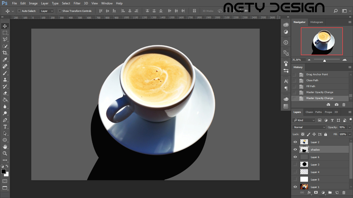Select the Fill Path history state
The height and width of the screenshot is (198, 353).
click(x=320, y=86)
